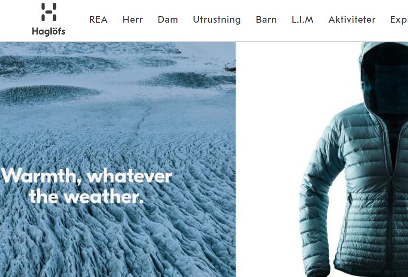The image size is (408, 277).
Task: Open the REA sale menu
Action: click(x=98, y=19)
